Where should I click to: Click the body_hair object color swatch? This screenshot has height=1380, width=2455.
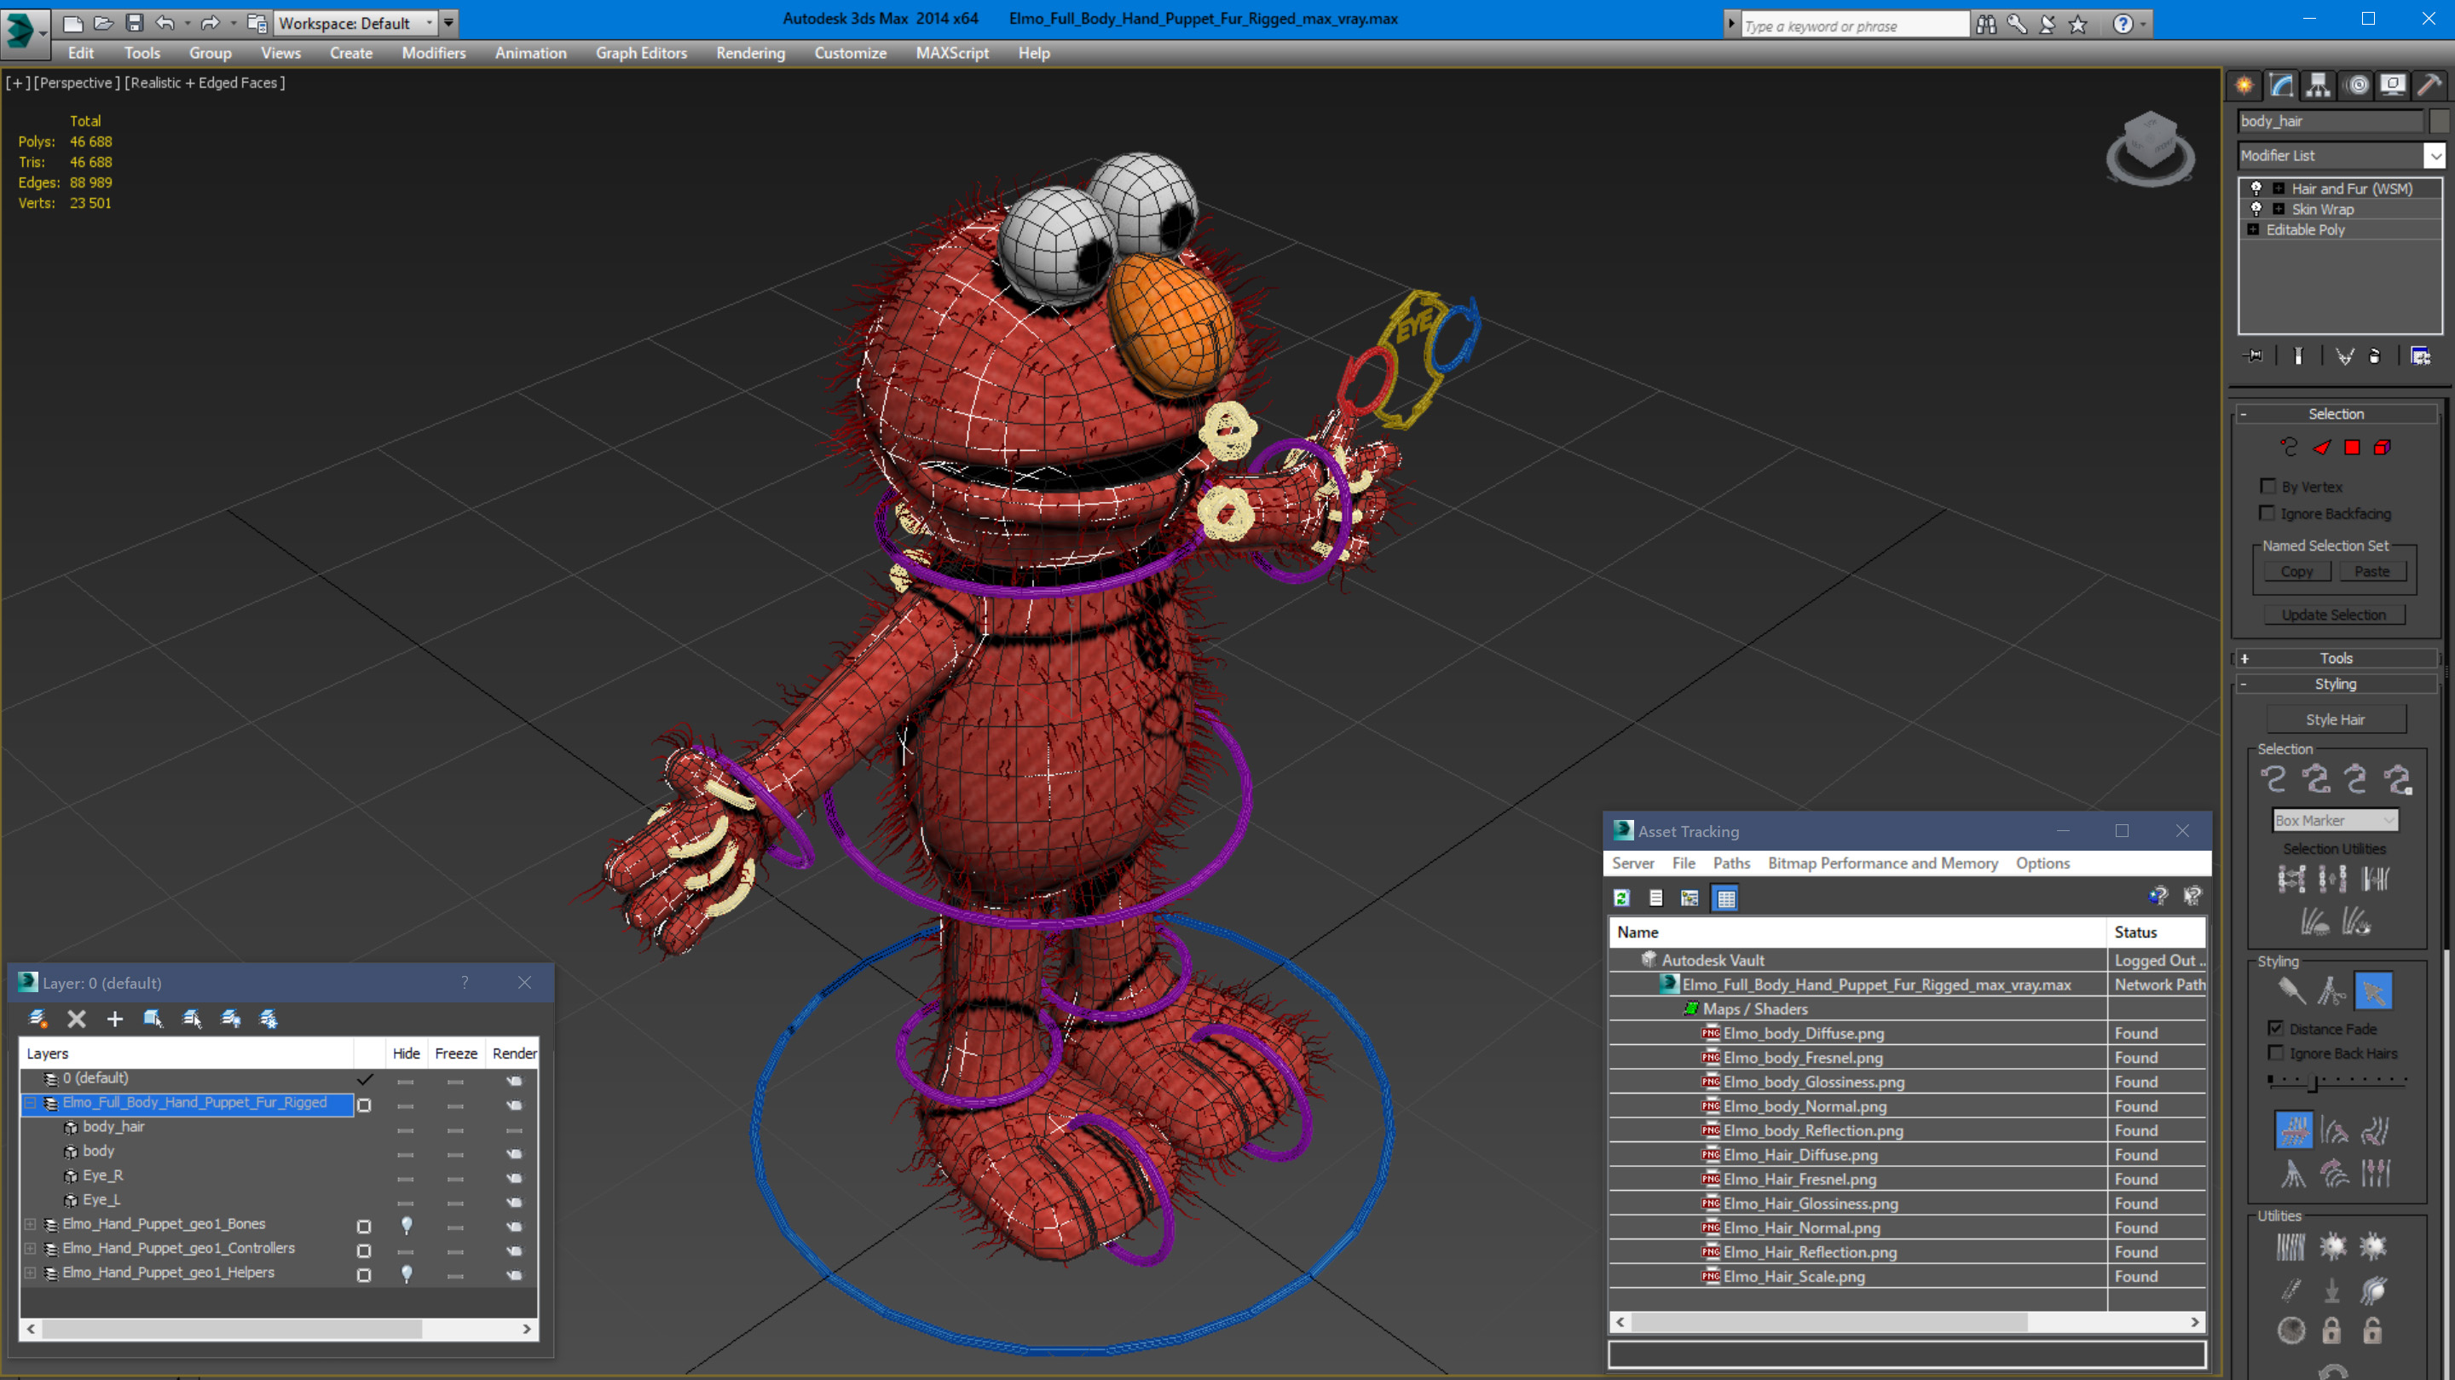pyautogui.click(x=2438, y=121)
